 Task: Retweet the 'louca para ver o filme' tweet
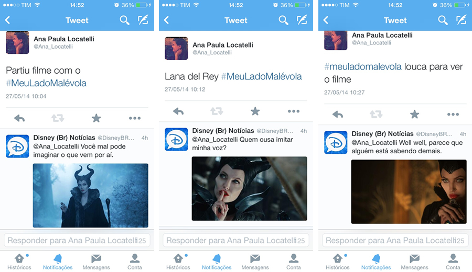pyautogui.click(x=376, y=114)
